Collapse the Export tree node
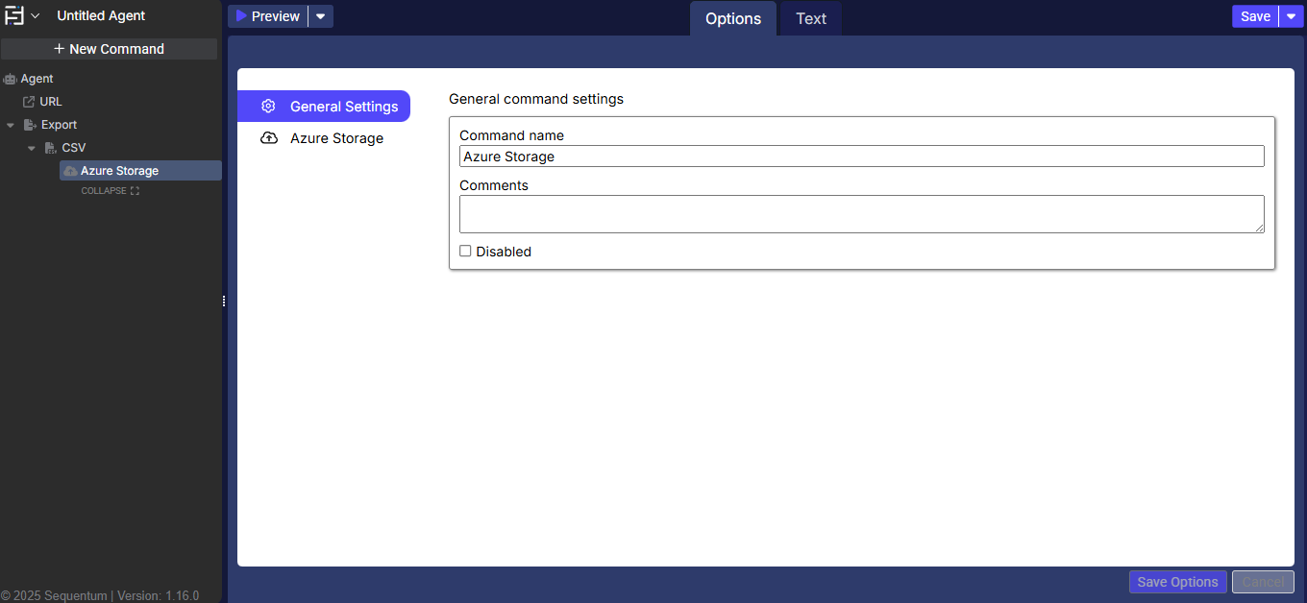 (11, 125)
